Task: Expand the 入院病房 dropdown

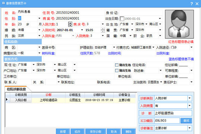Action: [x=103, y=36]
